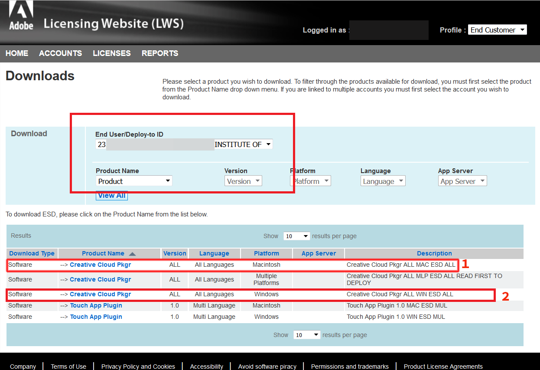Screen dimensions: 540x370
Task: Click description 'Creative Cloud Pkgr ALL WIN ESD ALL'
Action: (400, 294)
